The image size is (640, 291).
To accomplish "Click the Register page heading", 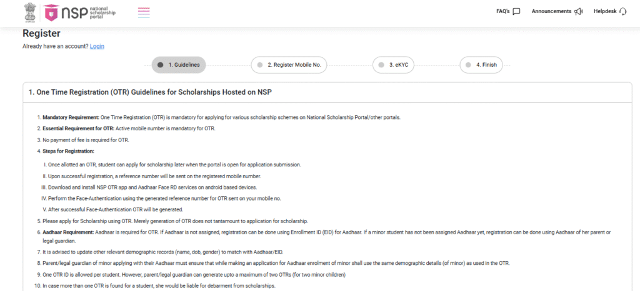I will pyautogui.click(x=41, y=34).
